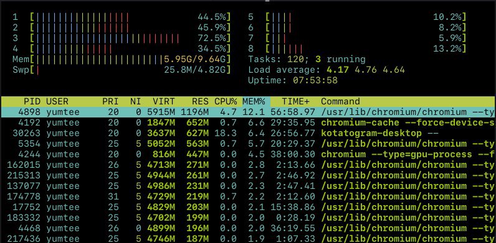
Task: Click the 18.3 CPU% value for kotatogram
Action: coord(226,133)
